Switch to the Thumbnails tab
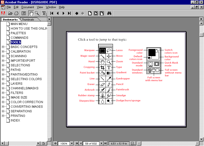The height and width of the screenshot is (146, 204). 28,20
